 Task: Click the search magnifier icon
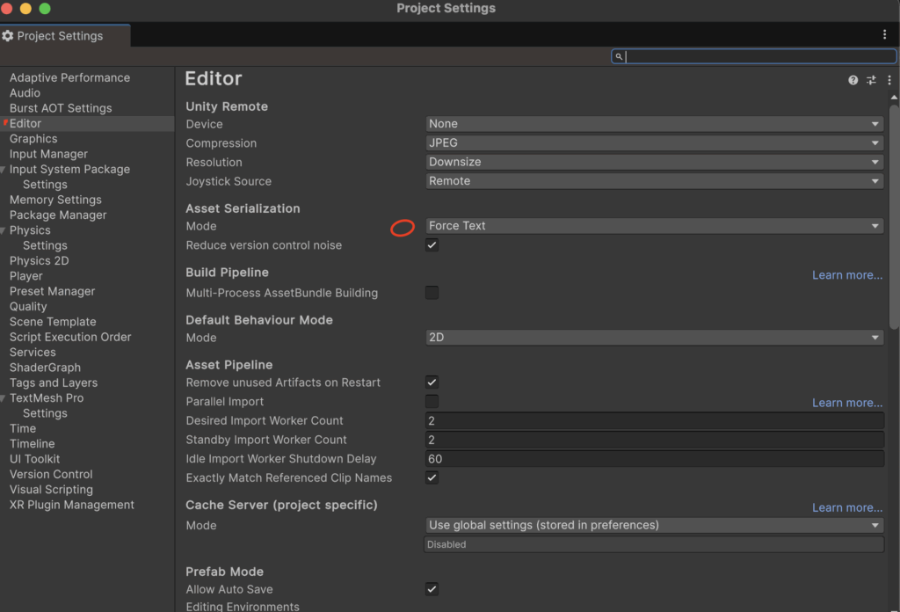point(619,56)
